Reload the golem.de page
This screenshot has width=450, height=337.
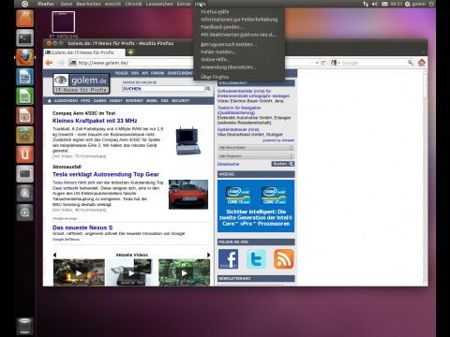click(323, 63)
